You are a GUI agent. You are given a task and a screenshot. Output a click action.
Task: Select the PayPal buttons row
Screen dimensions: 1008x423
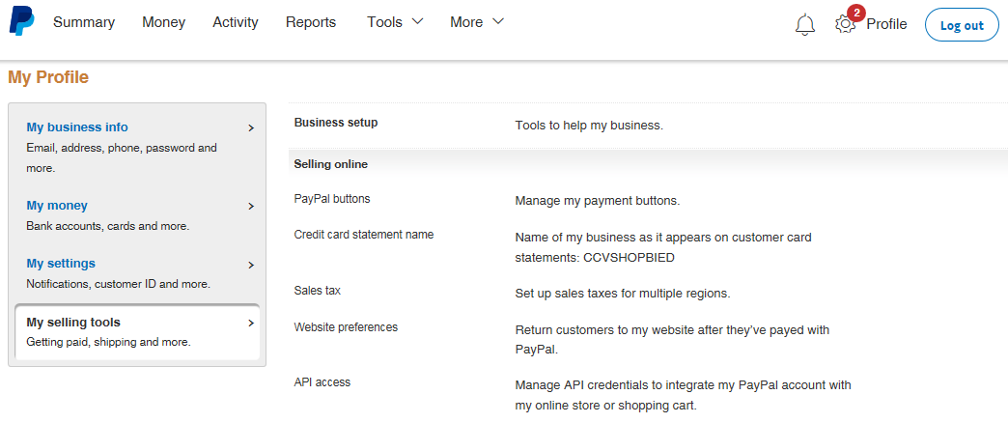[332, 199]
